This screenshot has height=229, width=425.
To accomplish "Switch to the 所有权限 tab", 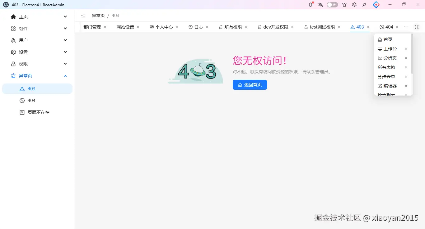I will click(230, 27).
